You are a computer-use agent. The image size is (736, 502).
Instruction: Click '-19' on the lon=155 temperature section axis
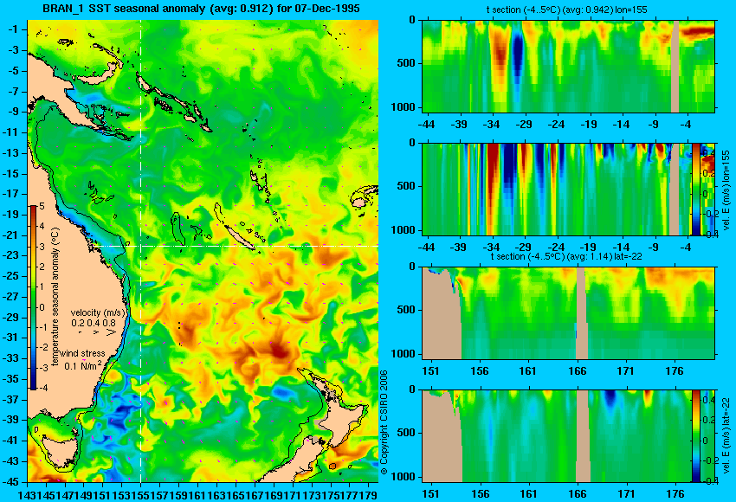point(589,125)
